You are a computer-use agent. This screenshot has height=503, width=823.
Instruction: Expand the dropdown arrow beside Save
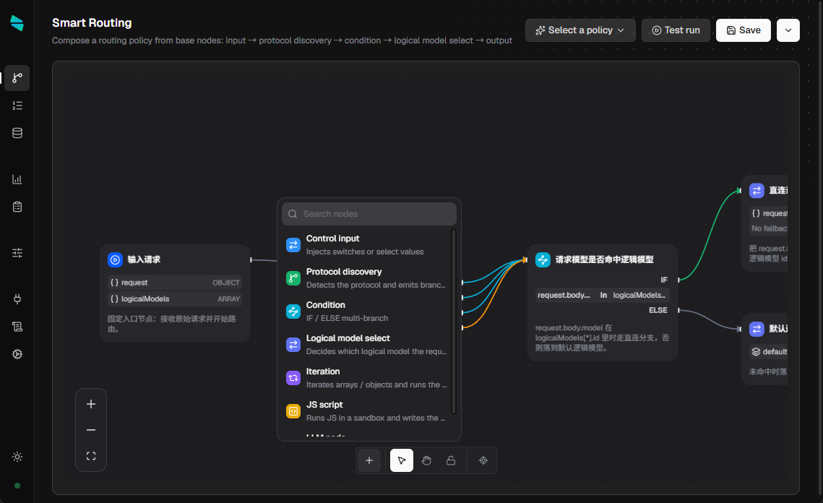click(x=788, y=30)
